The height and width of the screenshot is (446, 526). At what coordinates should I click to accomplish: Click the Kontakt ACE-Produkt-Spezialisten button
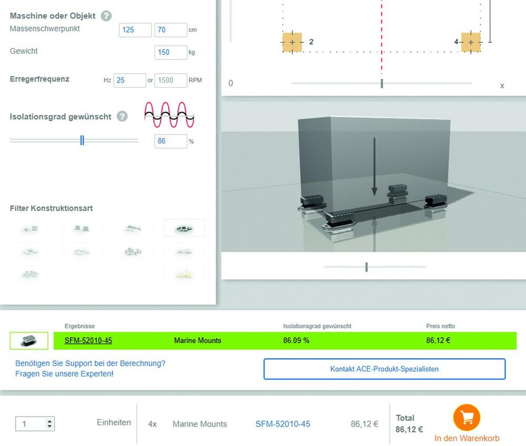coord(385,369)
